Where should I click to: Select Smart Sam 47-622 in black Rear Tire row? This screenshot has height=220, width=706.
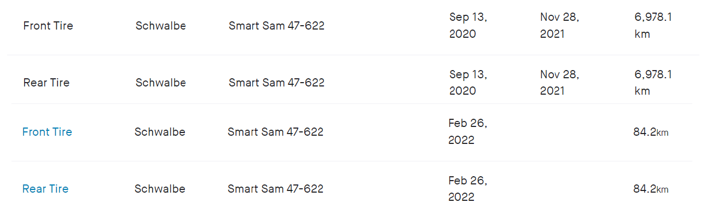[276, 83]
